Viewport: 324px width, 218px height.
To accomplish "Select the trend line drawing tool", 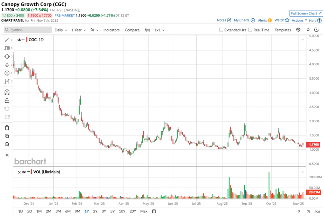I will point(7,40).
